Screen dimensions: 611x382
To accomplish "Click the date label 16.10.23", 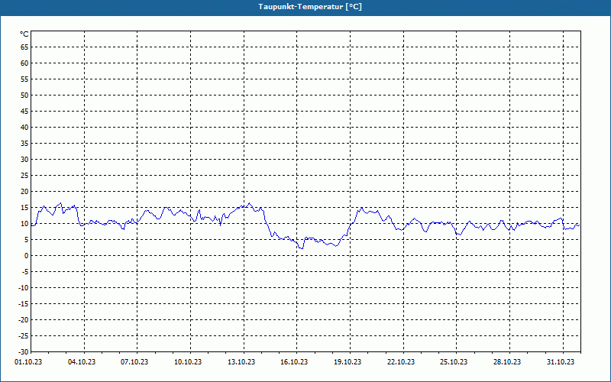I will point(294,362).
